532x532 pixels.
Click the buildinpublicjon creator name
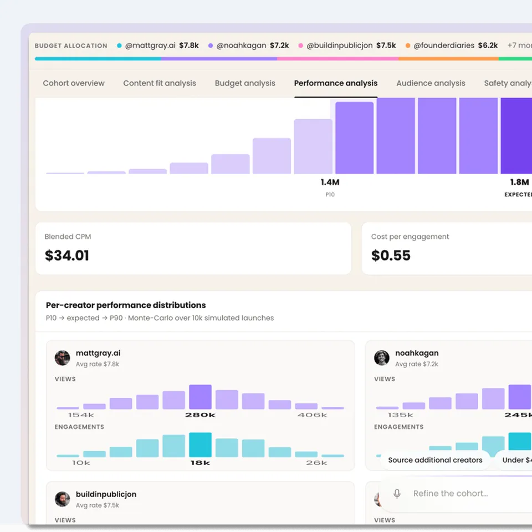[106, 494]
